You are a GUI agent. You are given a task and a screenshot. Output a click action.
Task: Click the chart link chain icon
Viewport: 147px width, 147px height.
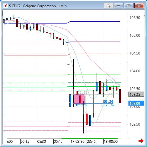(x=108, y=6)
